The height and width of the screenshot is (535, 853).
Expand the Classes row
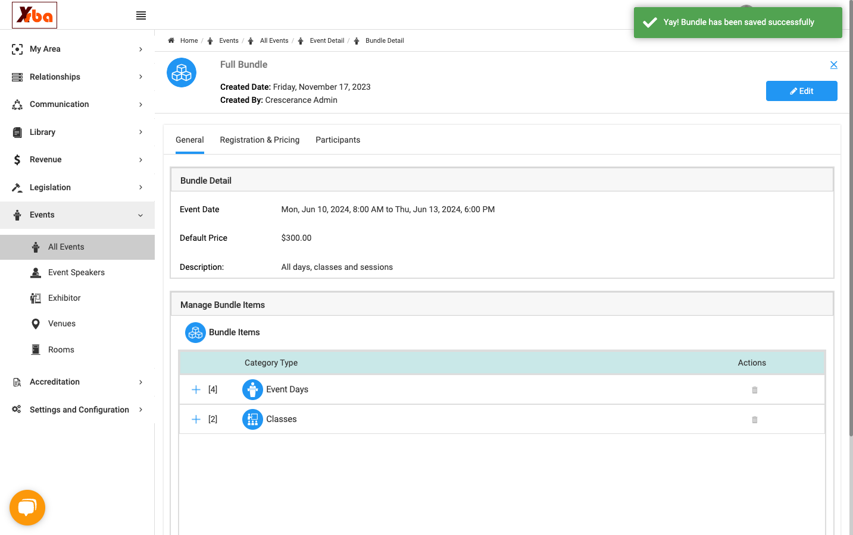(x=196, y=420)
